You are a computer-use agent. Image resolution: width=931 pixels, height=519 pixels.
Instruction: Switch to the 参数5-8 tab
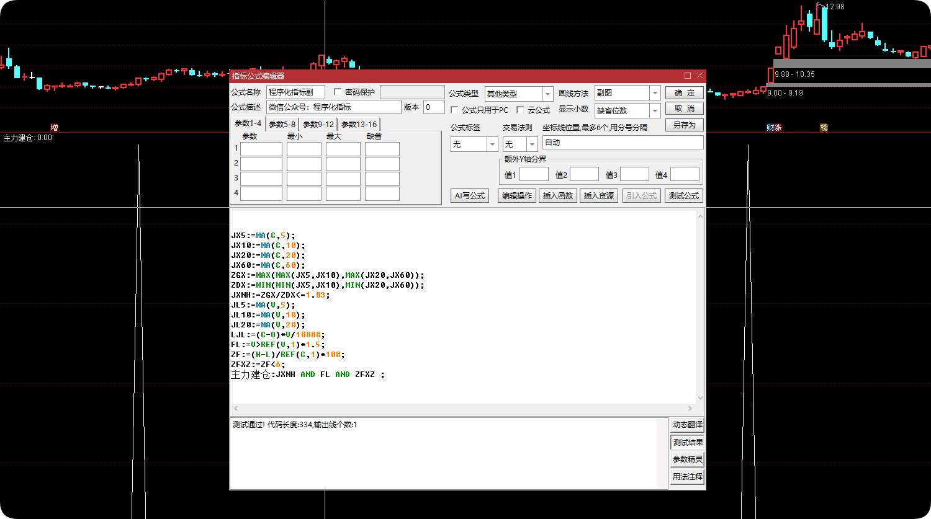tap(282, 124)
